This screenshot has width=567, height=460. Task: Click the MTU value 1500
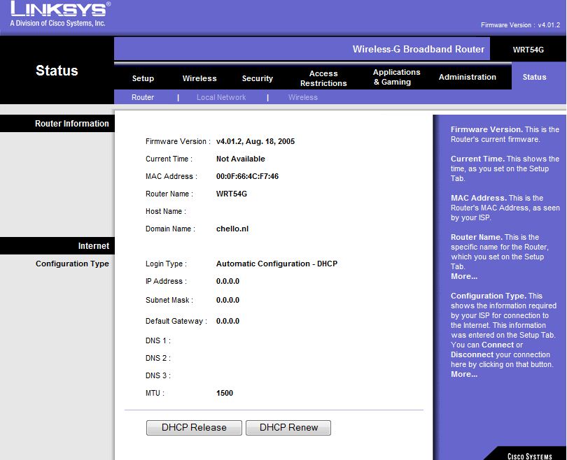coord(225,393)
